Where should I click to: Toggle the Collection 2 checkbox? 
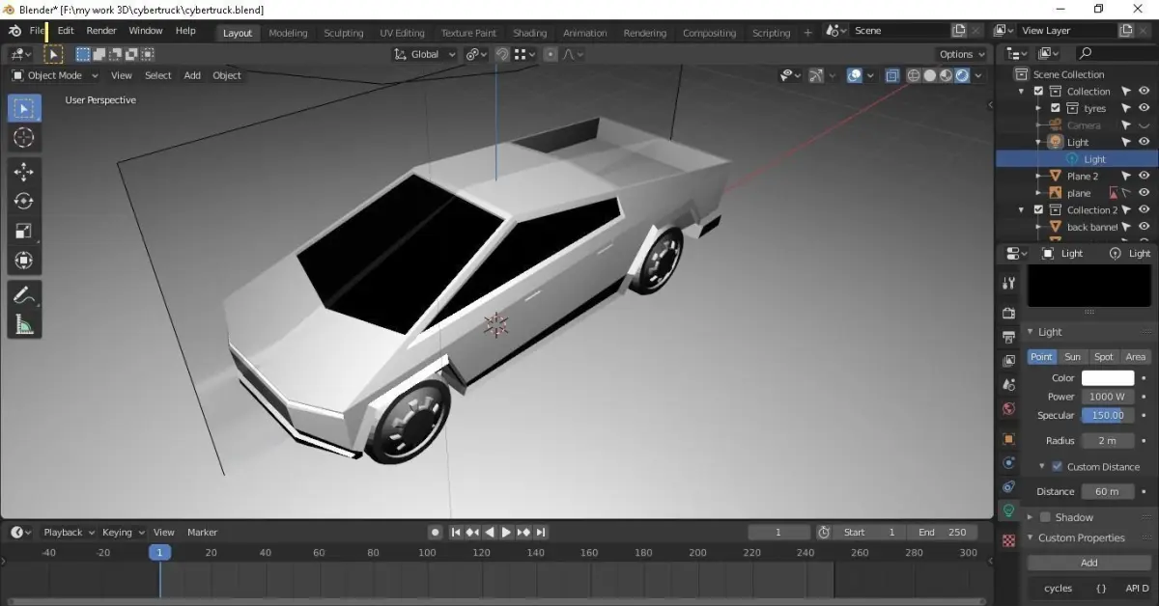click(1038, 209)
